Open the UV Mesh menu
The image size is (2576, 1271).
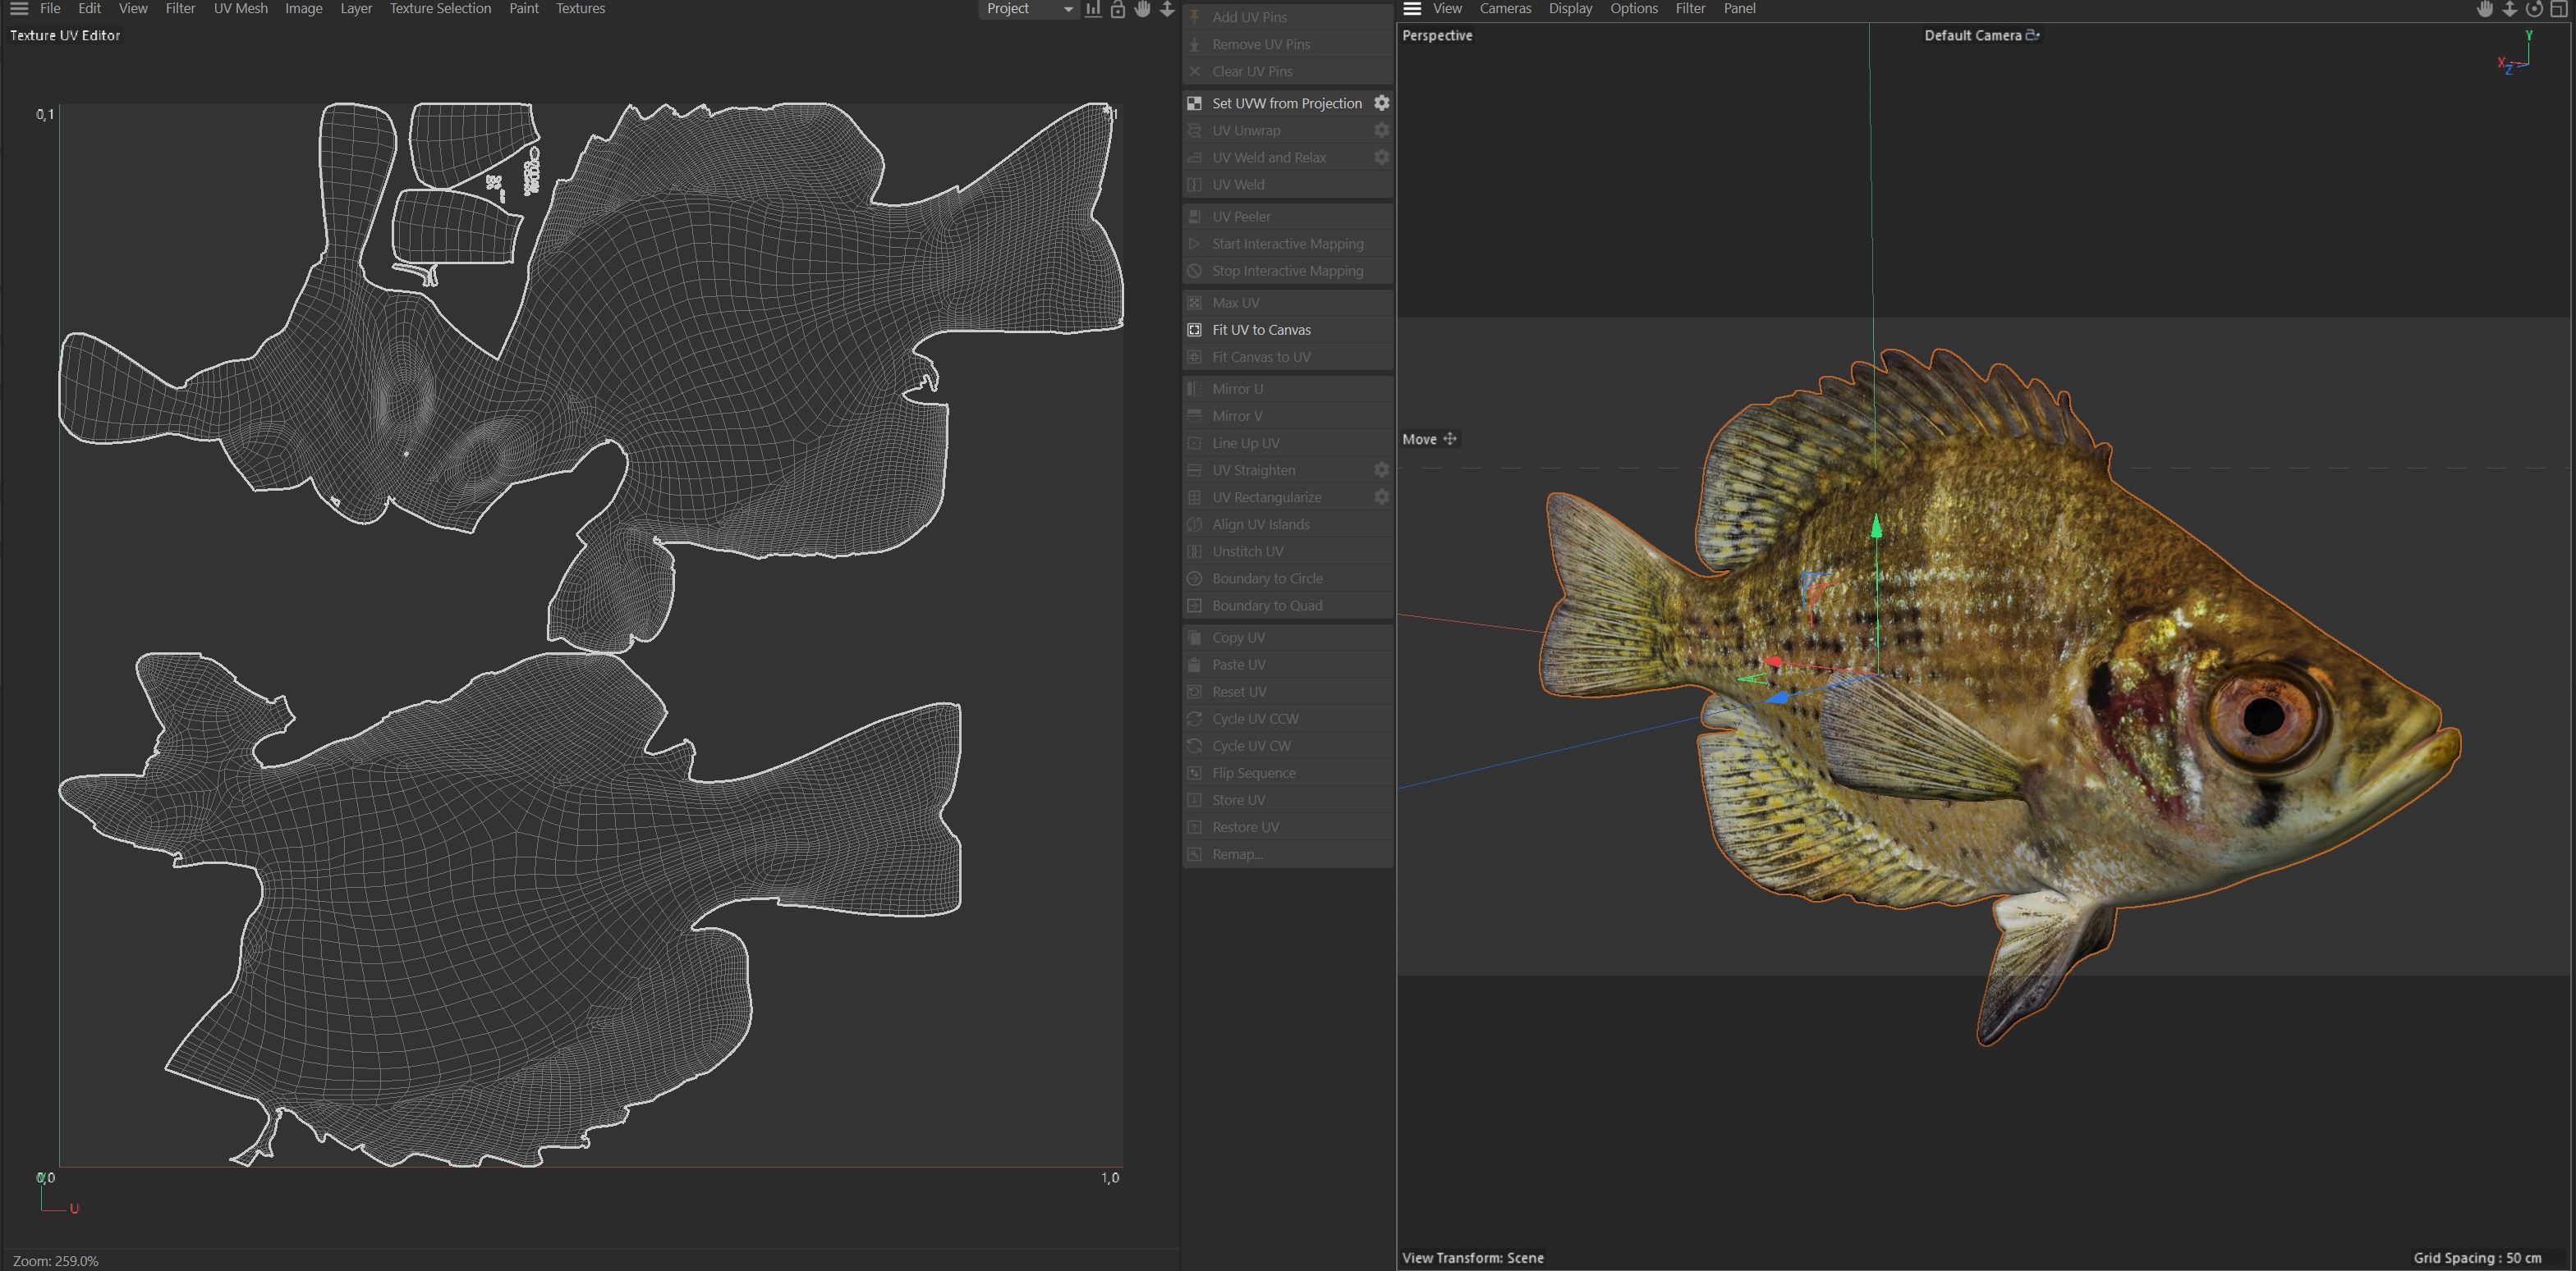click(240, 9)
